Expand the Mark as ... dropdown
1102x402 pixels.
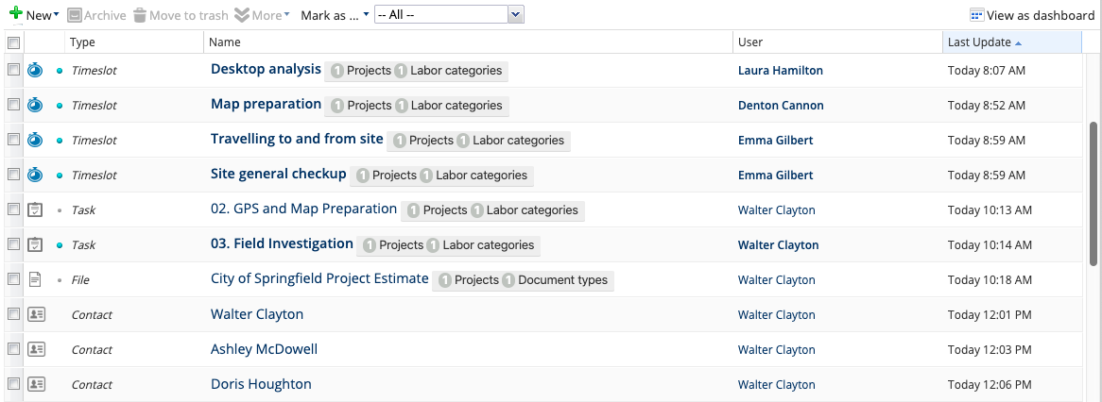[335, 15]
